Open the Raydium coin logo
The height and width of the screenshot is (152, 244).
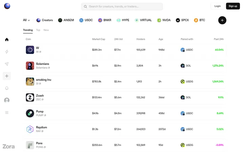[30, 129]
